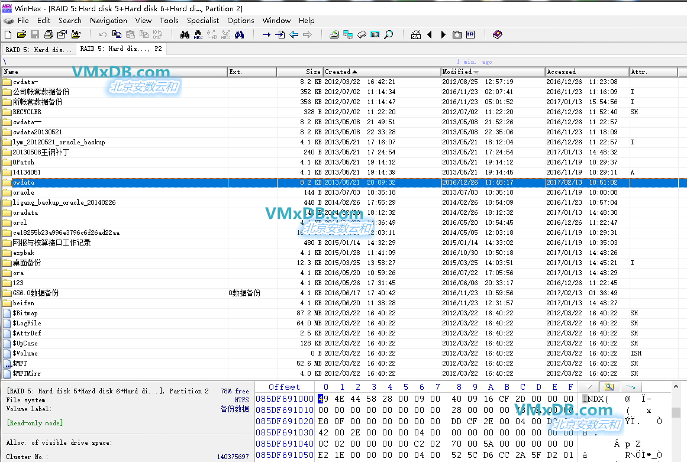Sort list by Size column header
This screenshot has width=687, height=462.
pyautogui.click(x=300, y=72)
